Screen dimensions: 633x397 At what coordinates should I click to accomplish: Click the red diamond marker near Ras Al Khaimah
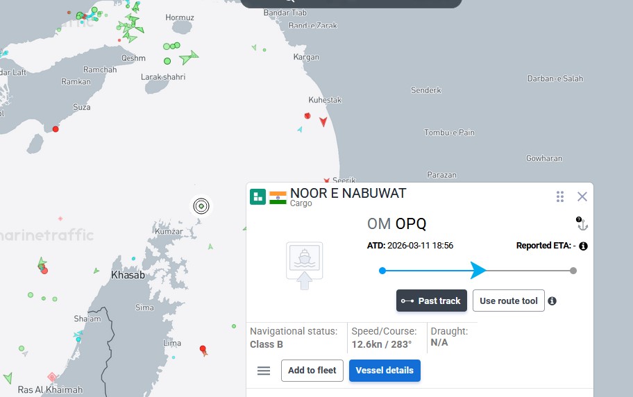click(x=51, y=377)
